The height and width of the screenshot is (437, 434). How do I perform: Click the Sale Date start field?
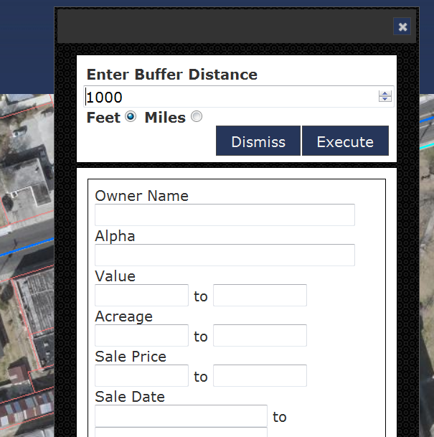coord(181,415)
